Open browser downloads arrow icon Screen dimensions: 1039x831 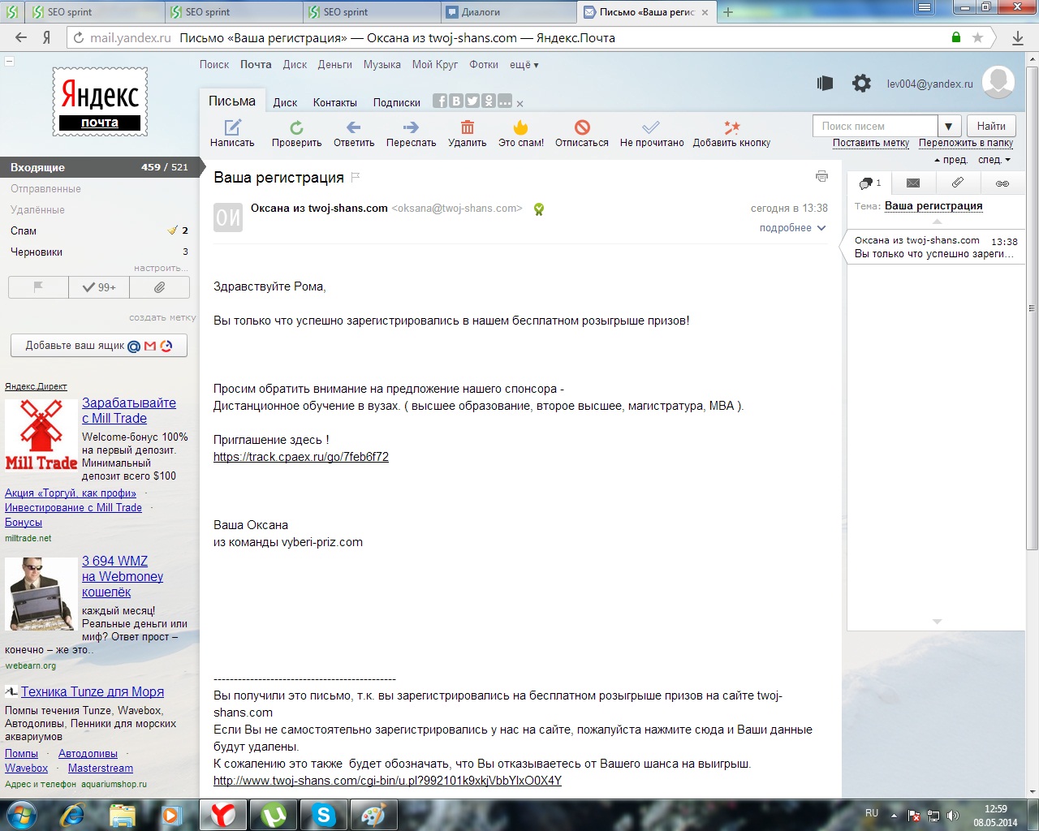pos(1018,37)
